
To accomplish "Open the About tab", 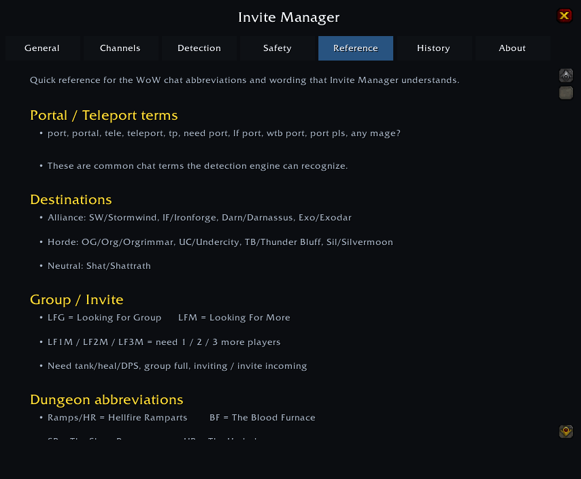I will coord(512,48).
